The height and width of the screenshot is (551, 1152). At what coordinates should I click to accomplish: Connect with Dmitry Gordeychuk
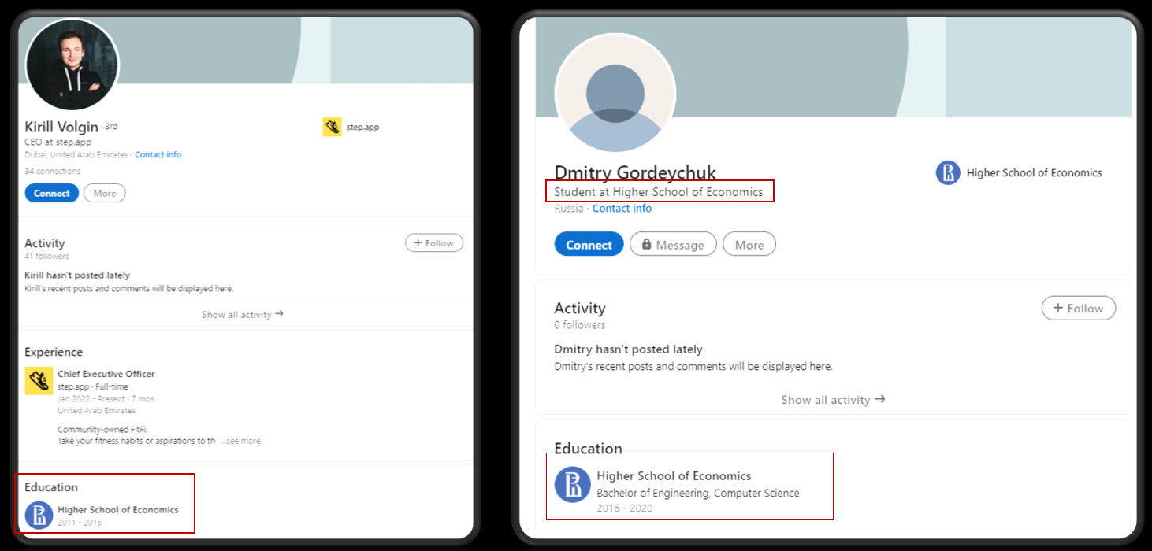(589, 244)
